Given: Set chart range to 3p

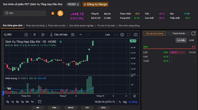Looking at the screenshot, I should tap(18, 102).
